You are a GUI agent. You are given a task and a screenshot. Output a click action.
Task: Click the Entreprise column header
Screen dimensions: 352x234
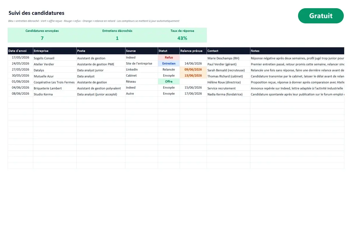pos(55,51)
